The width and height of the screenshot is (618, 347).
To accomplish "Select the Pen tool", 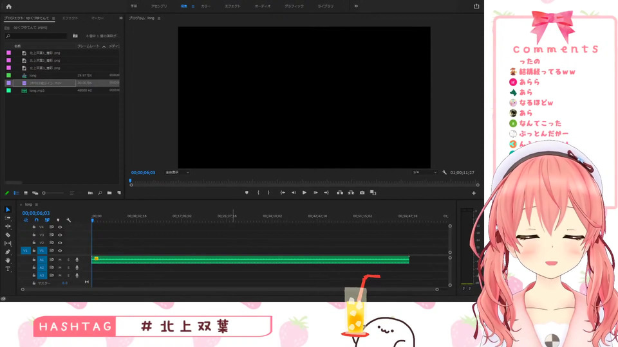I will pos(8,252).
